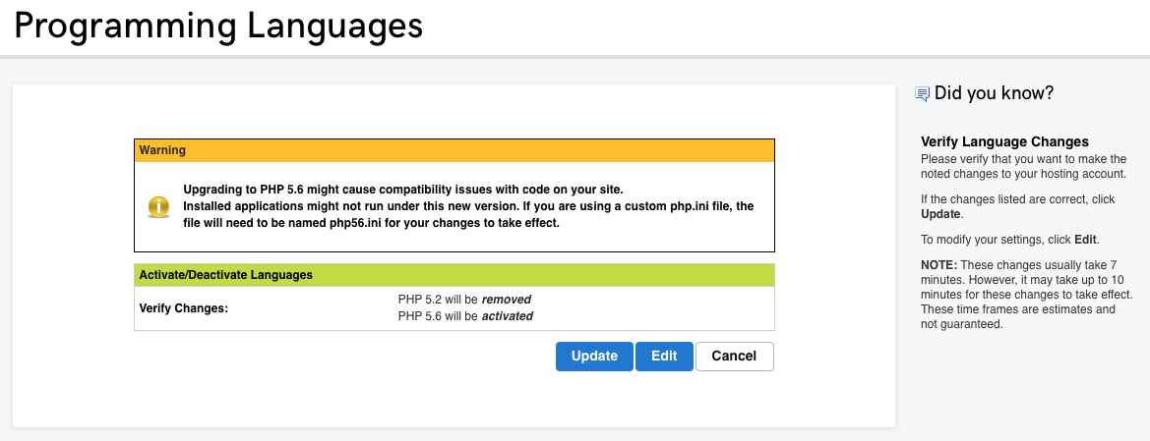Screen dimensions: 1150x441
Task: Click the Did you know speech bubble icon
Action: click(x=922, y=94)
